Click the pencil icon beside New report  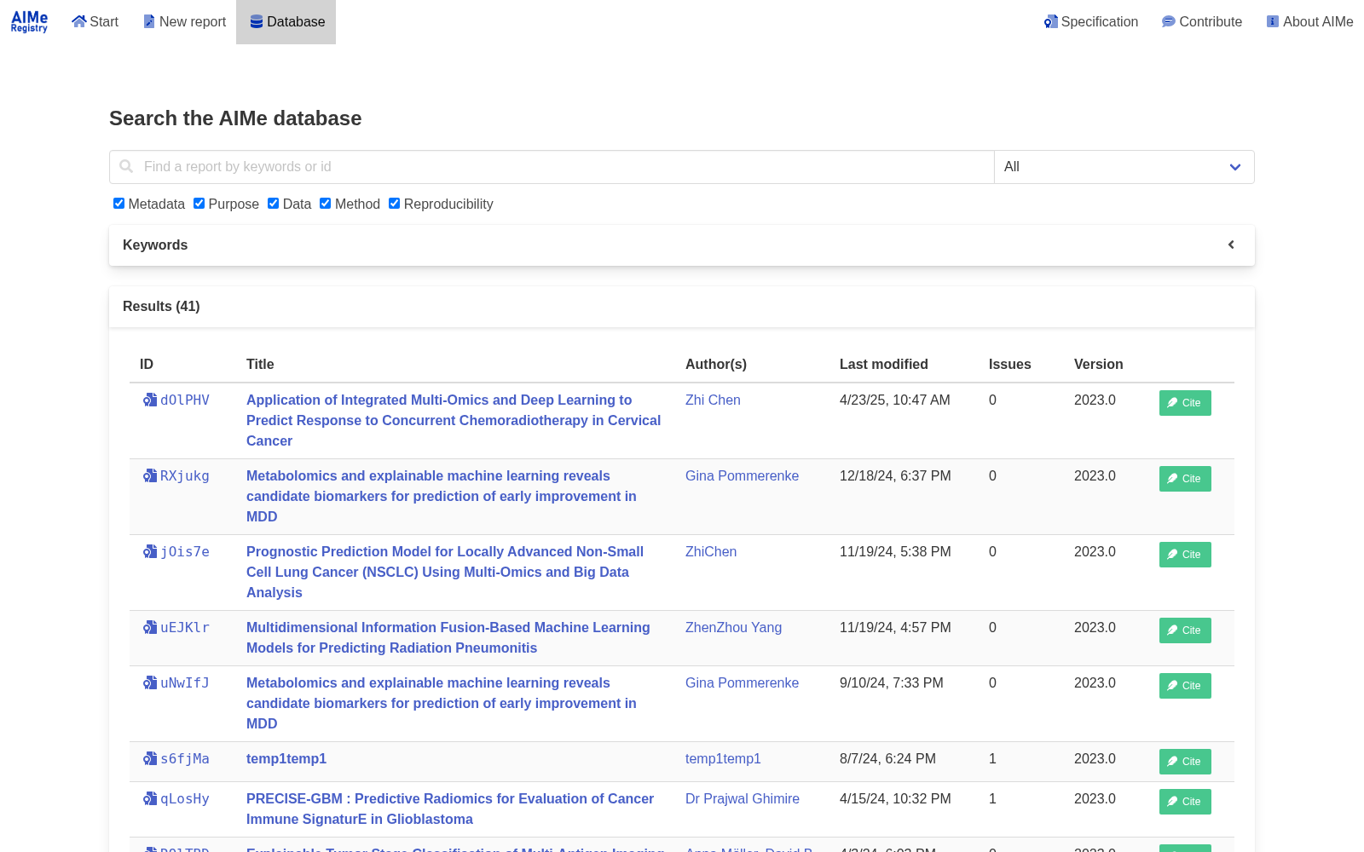click(x=149, y=21)
